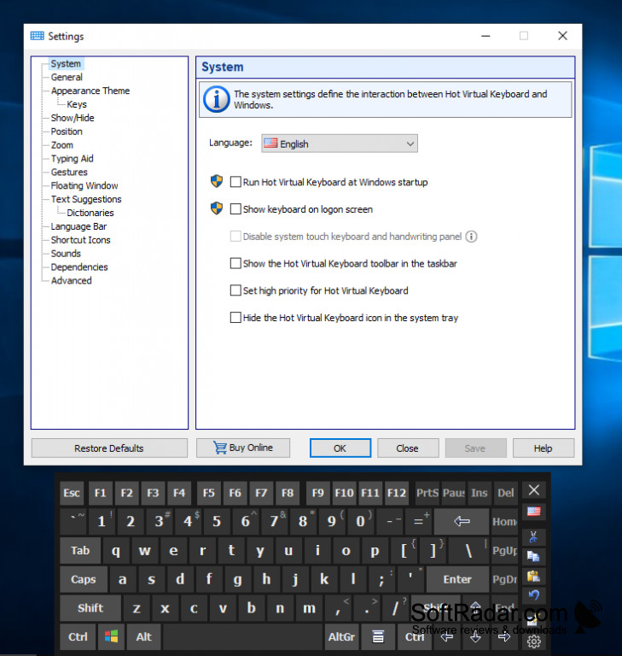The width and height of the screenshot is (622, 656).
Task: Click shield icon next to logon screen option
Action: tap(217, 208)
